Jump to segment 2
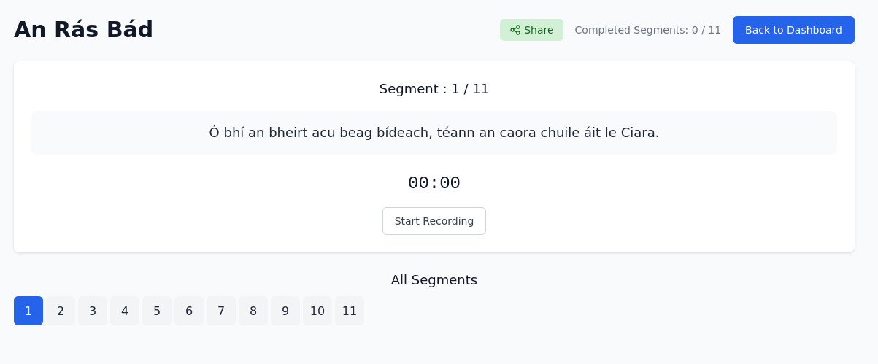This screenshot has height=364, width=878. pyautogui.click(x=61, y=311)
